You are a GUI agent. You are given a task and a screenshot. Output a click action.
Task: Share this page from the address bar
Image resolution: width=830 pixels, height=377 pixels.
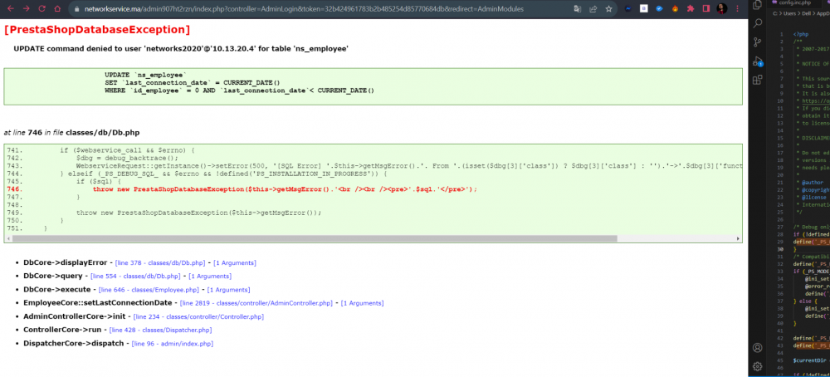[593, 9]
